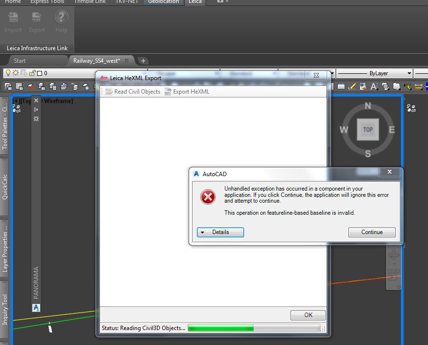
Task: Open the revision cloud flyout icon
Action: (397, 86)
